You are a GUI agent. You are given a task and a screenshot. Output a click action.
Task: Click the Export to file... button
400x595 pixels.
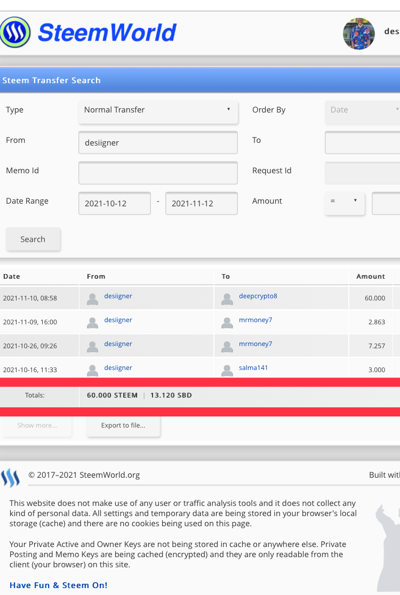coord(123,426)
